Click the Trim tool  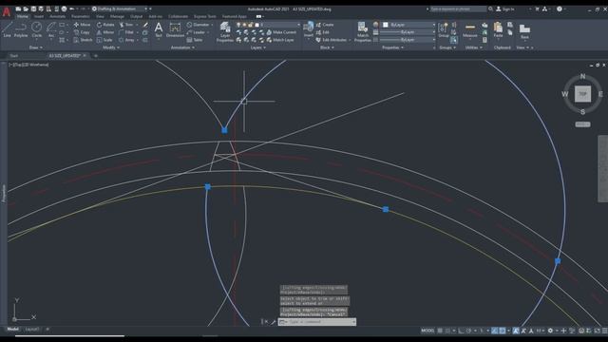[126, 25]
